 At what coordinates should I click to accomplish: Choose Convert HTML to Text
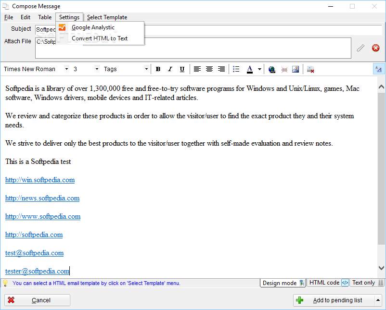100,38
